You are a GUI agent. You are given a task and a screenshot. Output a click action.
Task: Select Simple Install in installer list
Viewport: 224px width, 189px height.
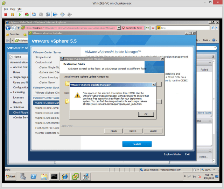pyautogui.click(x=43, y=57)
